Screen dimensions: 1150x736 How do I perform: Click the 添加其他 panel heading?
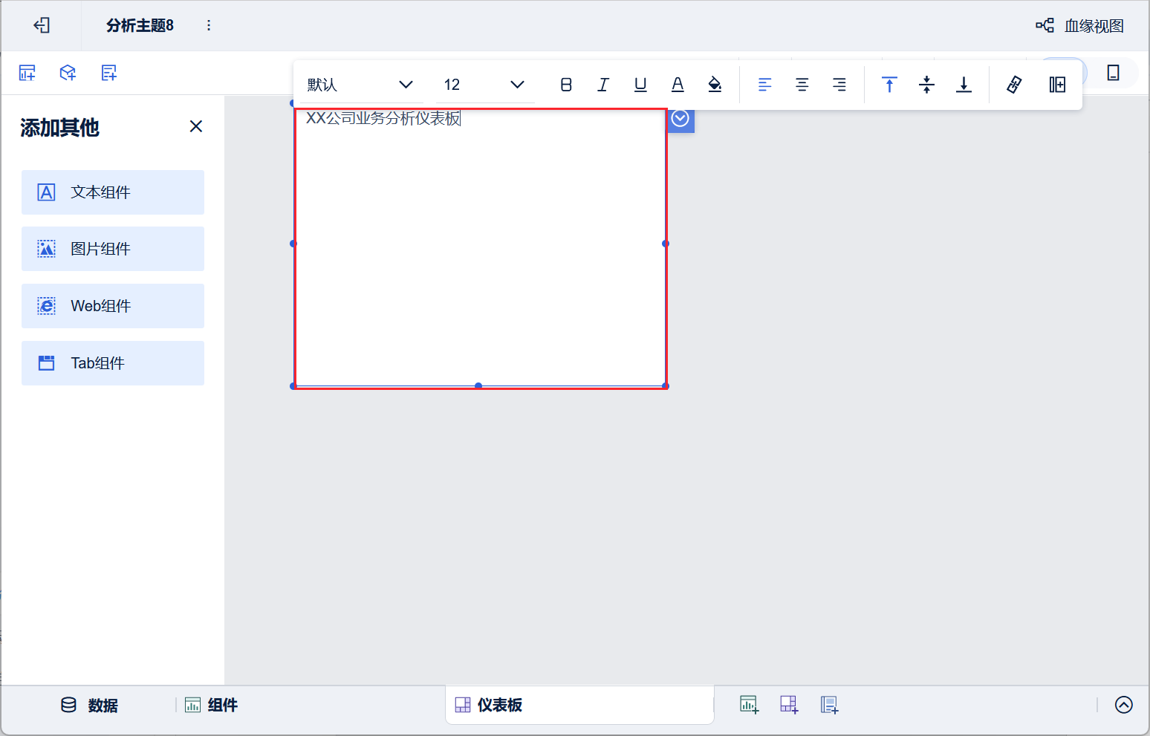[59, 128]
